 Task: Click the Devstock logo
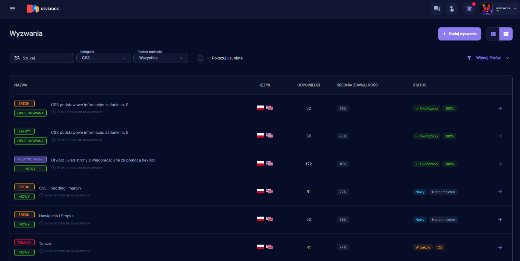tap(43, 9)
